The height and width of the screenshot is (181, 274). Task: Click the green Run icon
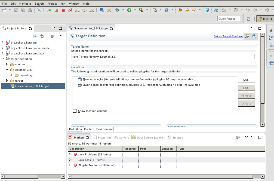point(129,10)
